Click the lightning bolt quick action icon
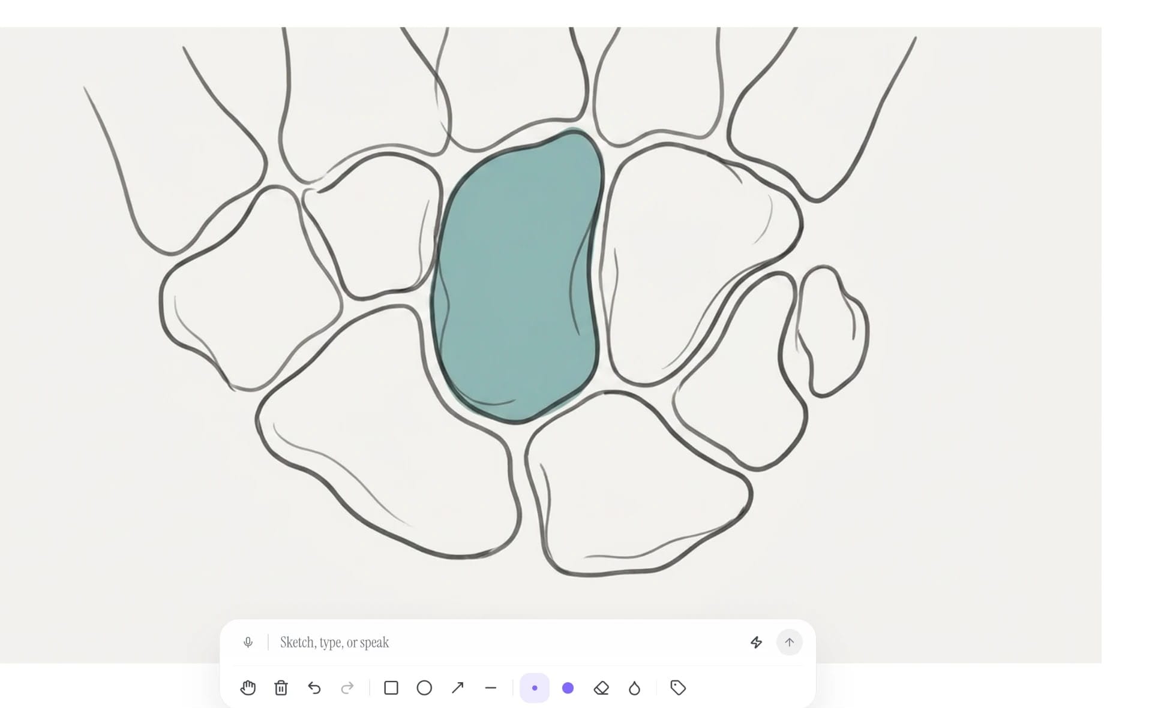This screenshot has height=708, width=1152. (756, 643)
